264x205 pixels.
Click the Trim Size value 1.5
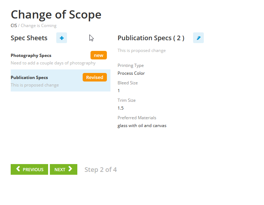click(120, 108)
